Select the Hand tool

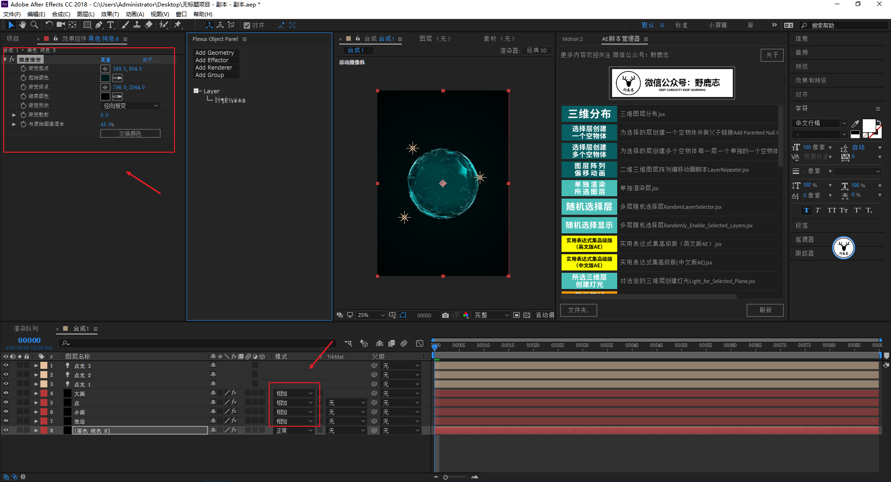pyautogui.click(x=22, y=25)
